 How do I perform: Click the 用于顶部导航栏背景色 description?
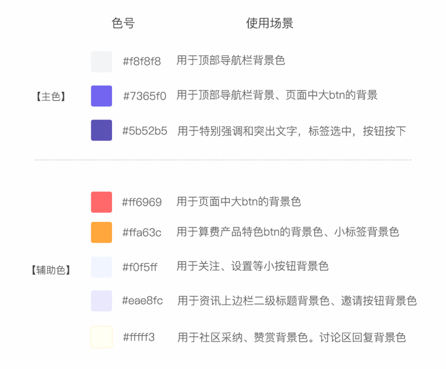[231, 61]
